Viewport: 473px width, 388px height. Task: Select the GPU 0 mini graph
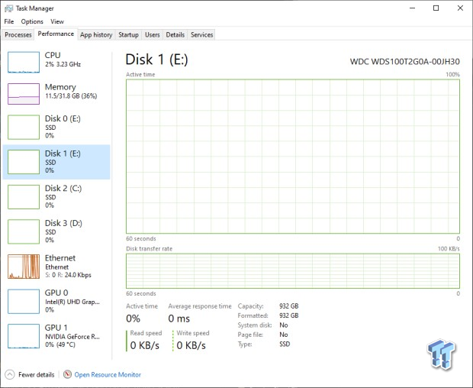[24, 302]
